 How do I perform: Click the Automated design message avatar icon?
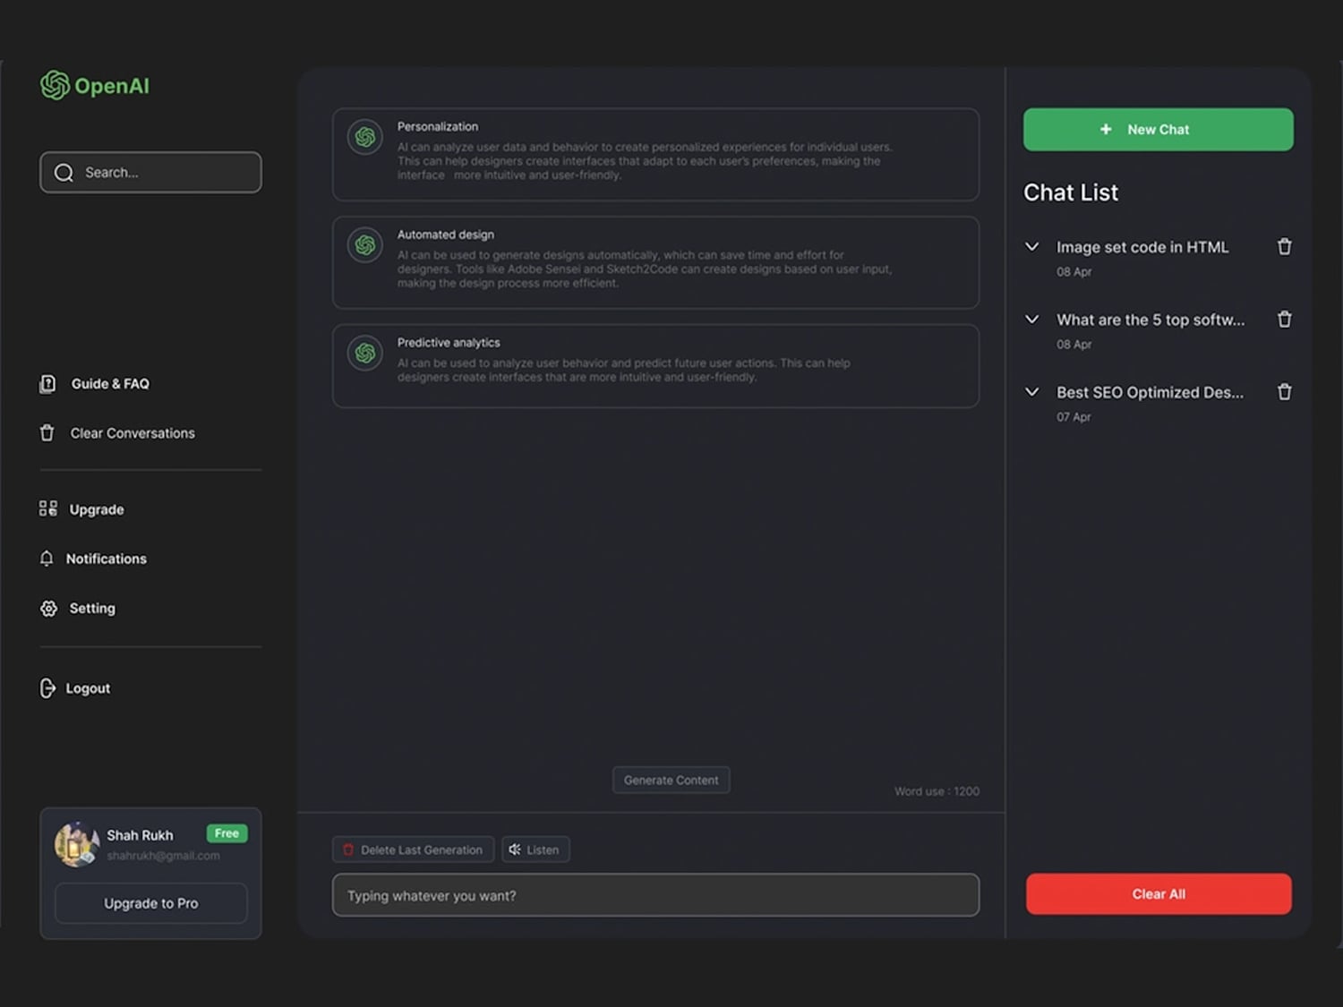coord(365,245)
